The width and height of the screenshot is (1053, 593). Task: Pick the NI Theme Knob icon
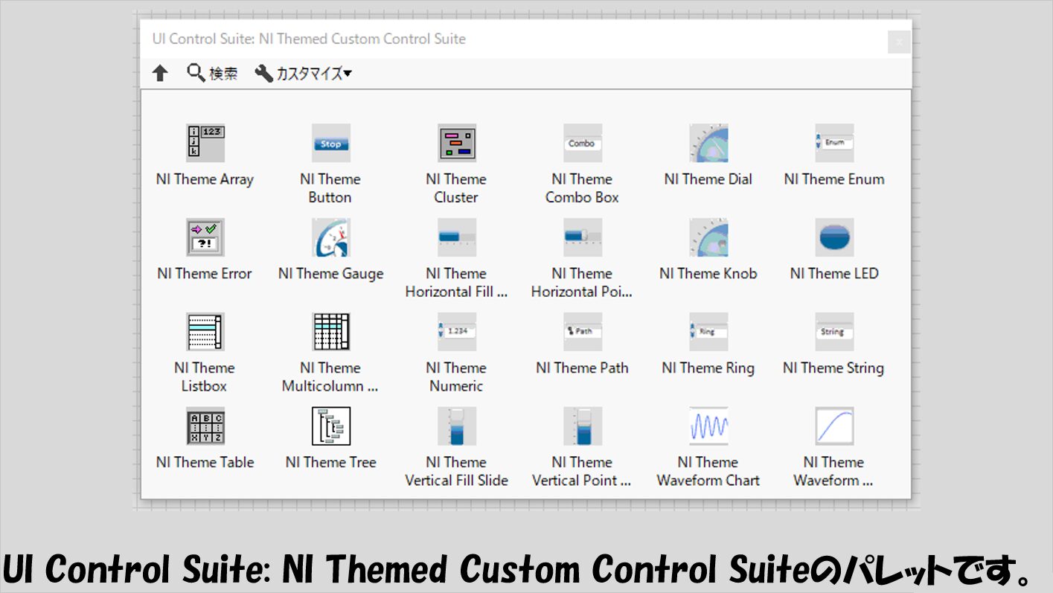click(x=708, y=237)
